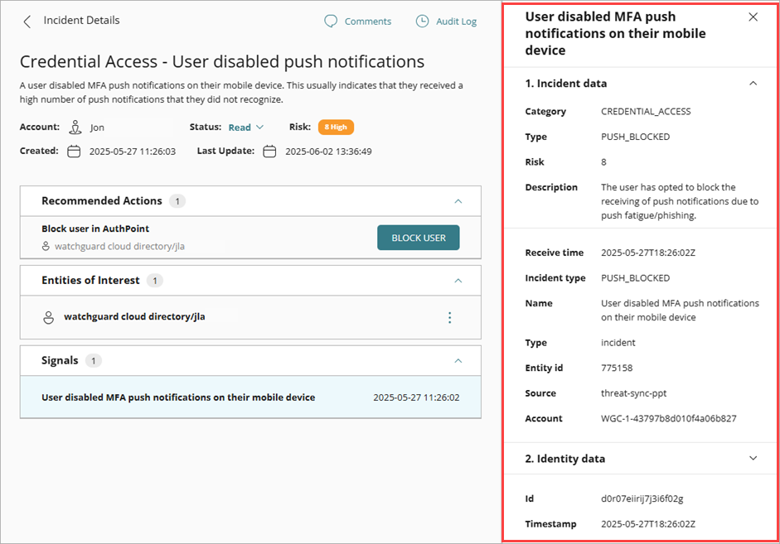Select the disabled MFA push notifications signal
Viewport: 780px width, 544px height.
pos(178,397)
